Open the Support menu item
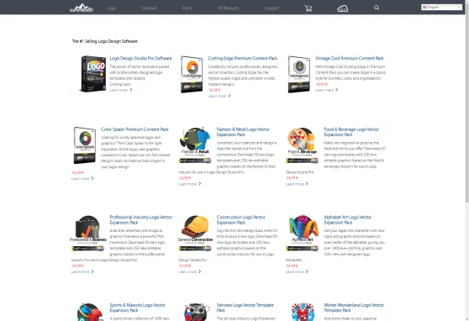469x321 pixels. tap(271, 8)
